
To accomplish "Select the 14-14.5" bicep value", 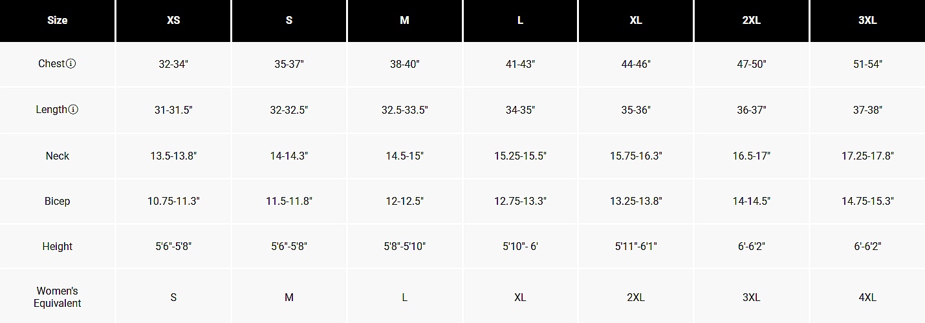I will pyautogui.click(x=752, y=201).
